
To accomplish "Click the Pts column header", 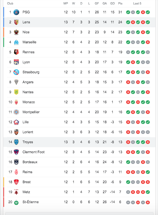I will click(x=120, y=3).
